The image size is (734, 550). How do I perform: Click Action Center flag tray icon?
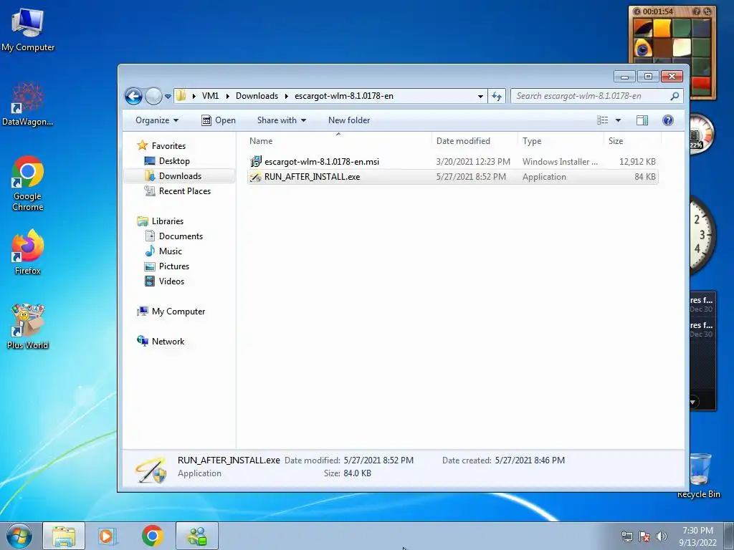[644, 536]
